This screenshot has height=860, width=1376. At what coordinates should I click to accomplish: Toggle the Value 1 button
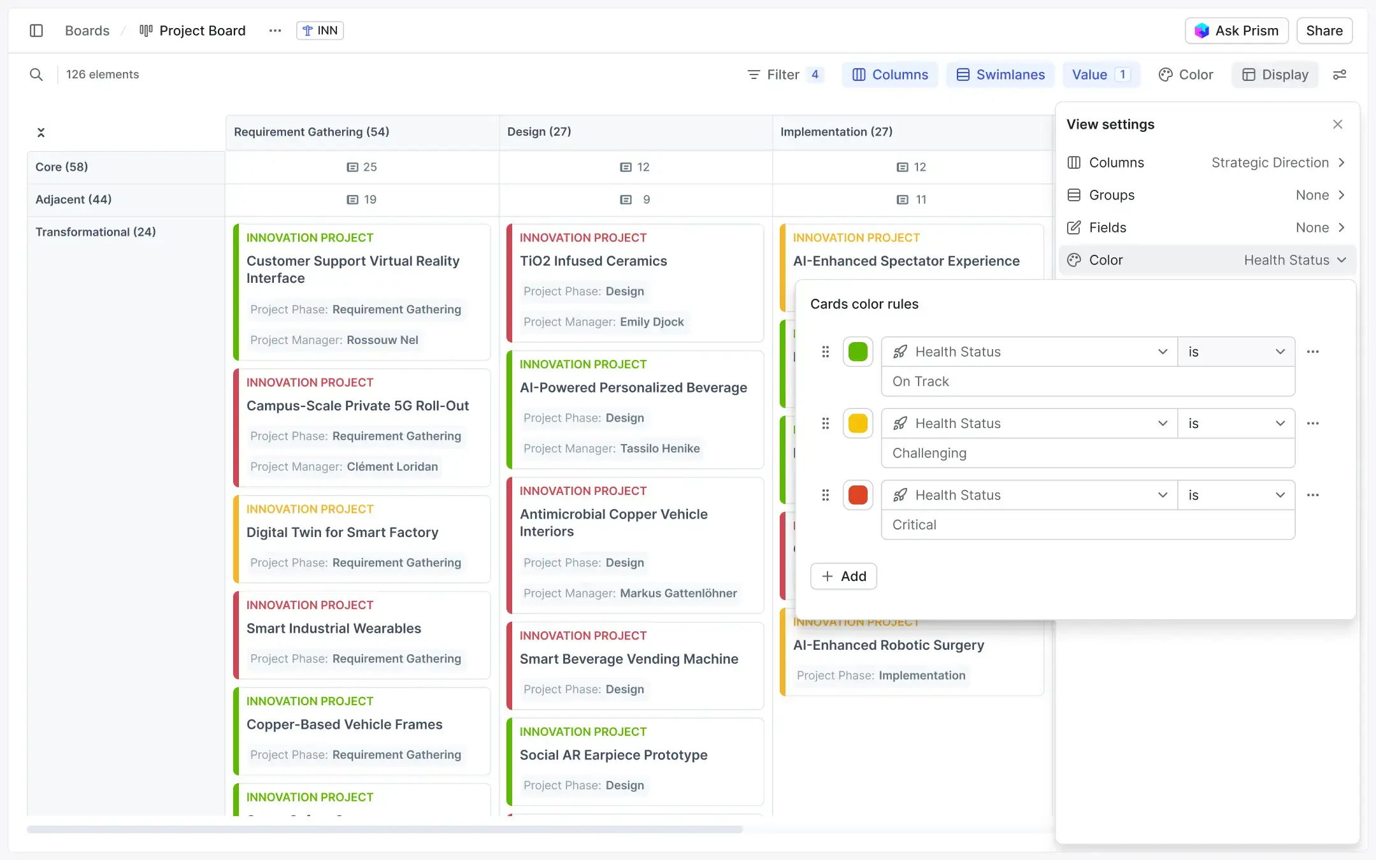[1100, 75]
